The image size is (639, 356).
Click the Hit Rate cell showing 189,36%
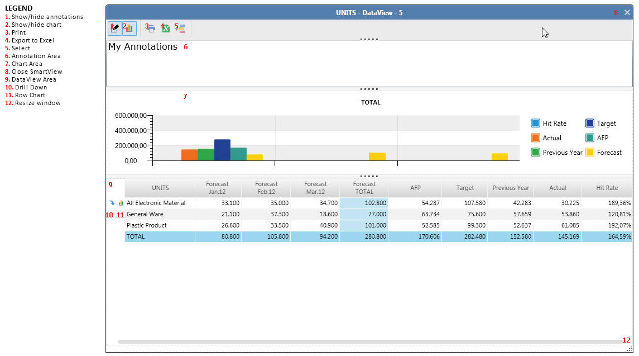tap(607, 203)
